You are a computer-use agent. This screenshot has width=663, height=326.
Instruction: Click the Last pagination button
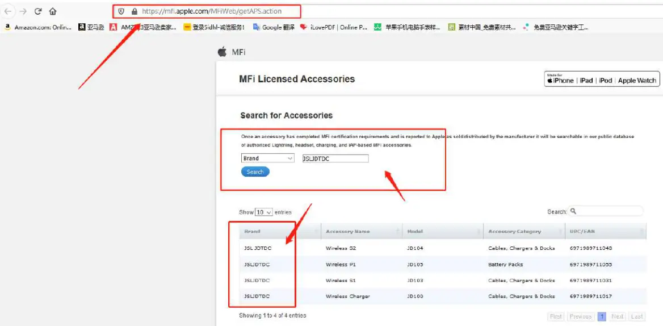[x=637, y=316]
